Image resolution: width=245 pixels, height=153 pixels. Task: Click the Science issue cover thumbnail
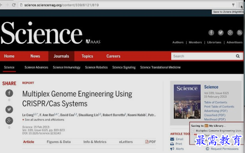(187, 101)
